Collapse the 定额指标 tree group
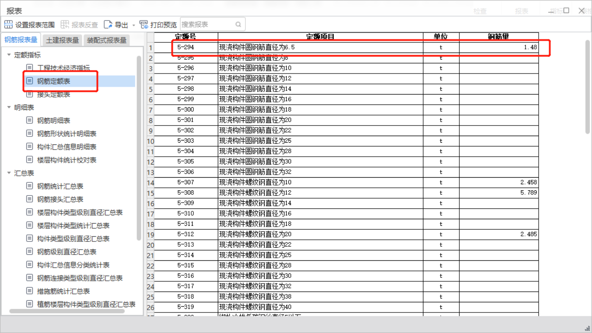The width and height of the screenshot is (592, 333). point(9,55)
